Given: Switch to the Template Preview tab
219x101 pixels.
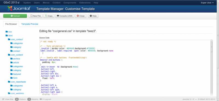Looking at the screenshot, I should [x=30, y=24].
